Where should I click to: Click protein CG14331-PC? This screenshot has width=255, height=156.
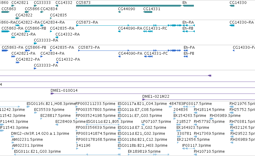(148, 56)
